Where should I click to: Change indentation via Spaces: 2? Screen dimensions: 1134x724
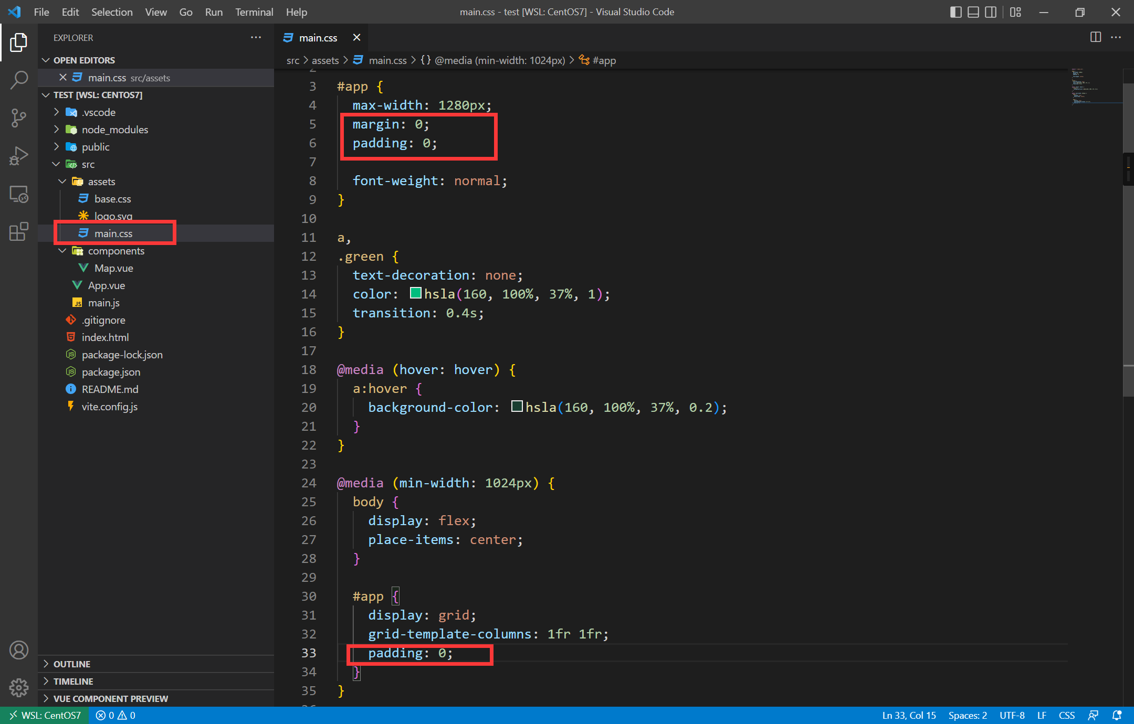click(x=968, y=715)
